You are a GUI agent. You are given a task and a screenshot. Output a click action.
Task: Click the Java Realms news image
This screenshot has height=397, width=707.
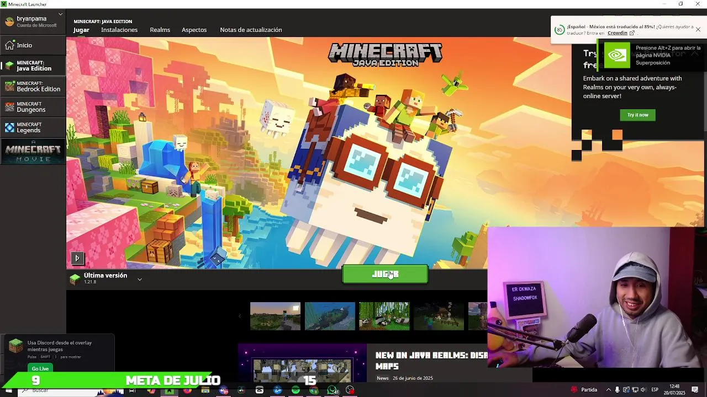302,363
